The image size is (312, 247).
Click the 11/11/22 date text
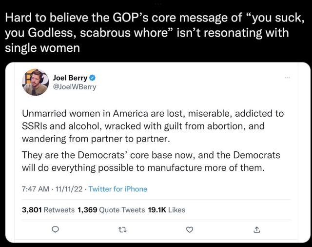point(69,189)
